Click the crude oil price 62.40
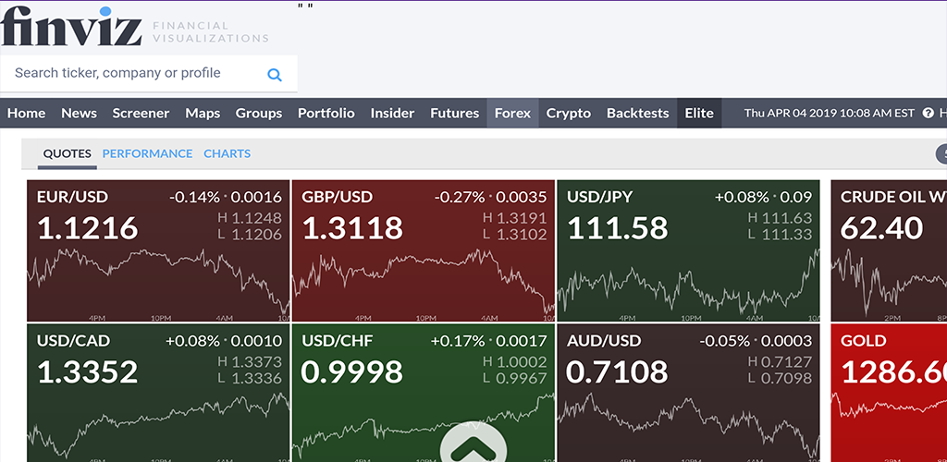This screenshot has height=462, width=947. [881, 228]
